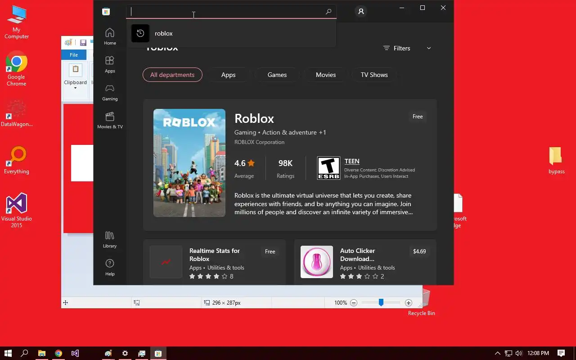The width and height of the screenshot is (576, 360).
Task: Click the 100% zoom level in Paint
Action: (x=341, y=303)
